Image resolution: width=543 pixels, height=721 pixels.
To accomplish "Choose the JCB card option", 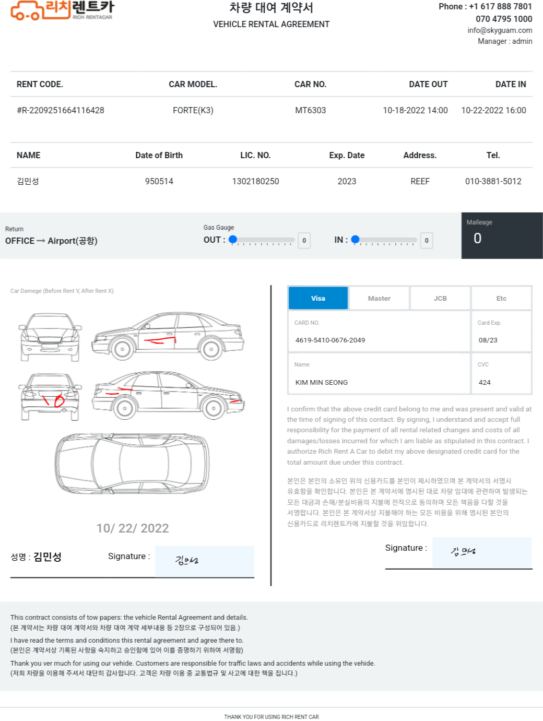I will 440,298.
